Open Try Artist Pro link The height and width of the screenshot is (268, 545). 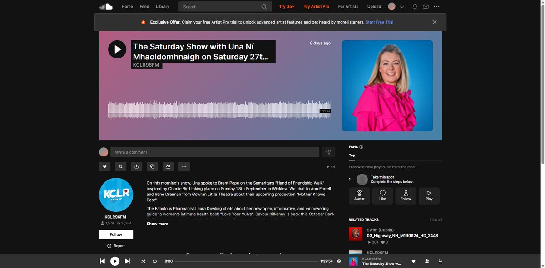(317, 6)
